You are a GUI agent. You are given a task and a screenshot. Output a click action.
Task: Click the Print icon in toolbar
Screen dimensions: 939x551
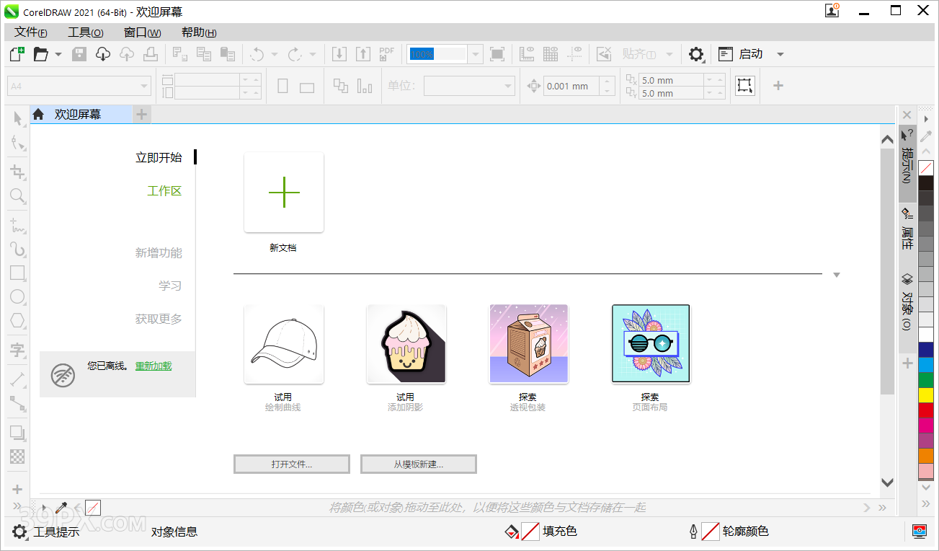click(x=150, y=54)
